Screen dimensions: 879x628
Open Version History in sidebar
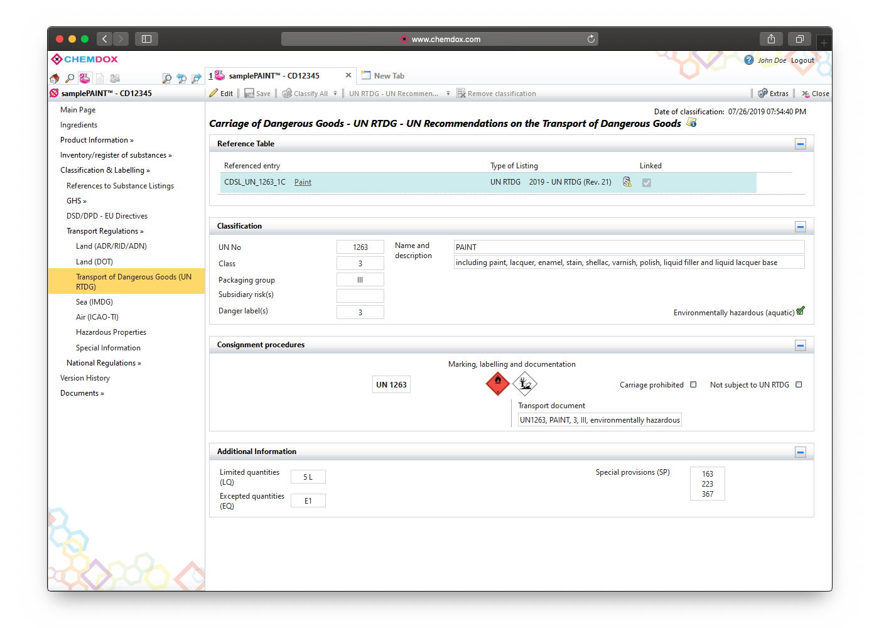pyautogui.click(x=85, y=378)
